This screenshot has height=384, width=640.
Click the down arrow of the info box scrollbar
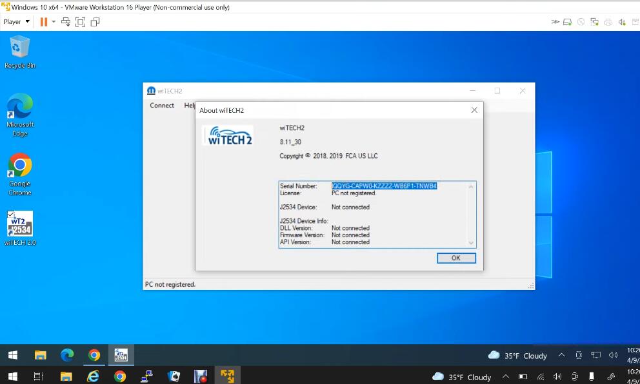[471, 243]
